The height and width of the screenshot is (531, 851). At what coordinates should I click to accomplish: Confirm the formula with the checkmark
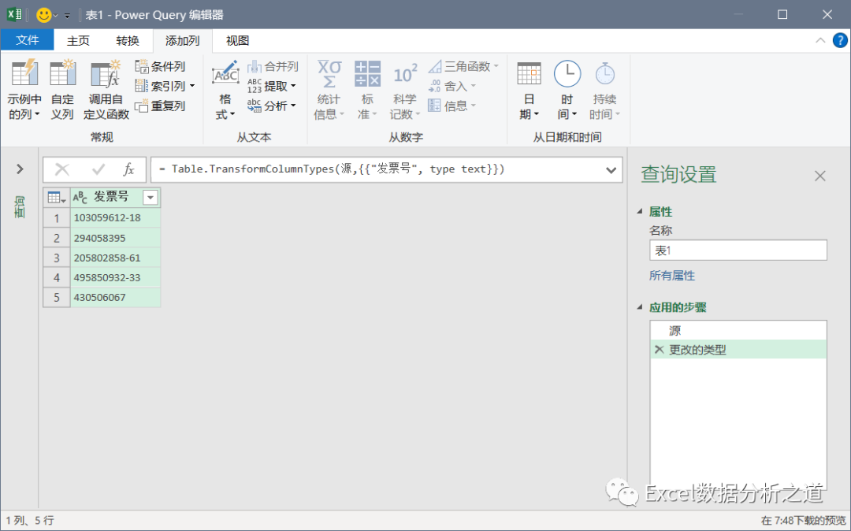pyautogui.click(x=98, y=169)
